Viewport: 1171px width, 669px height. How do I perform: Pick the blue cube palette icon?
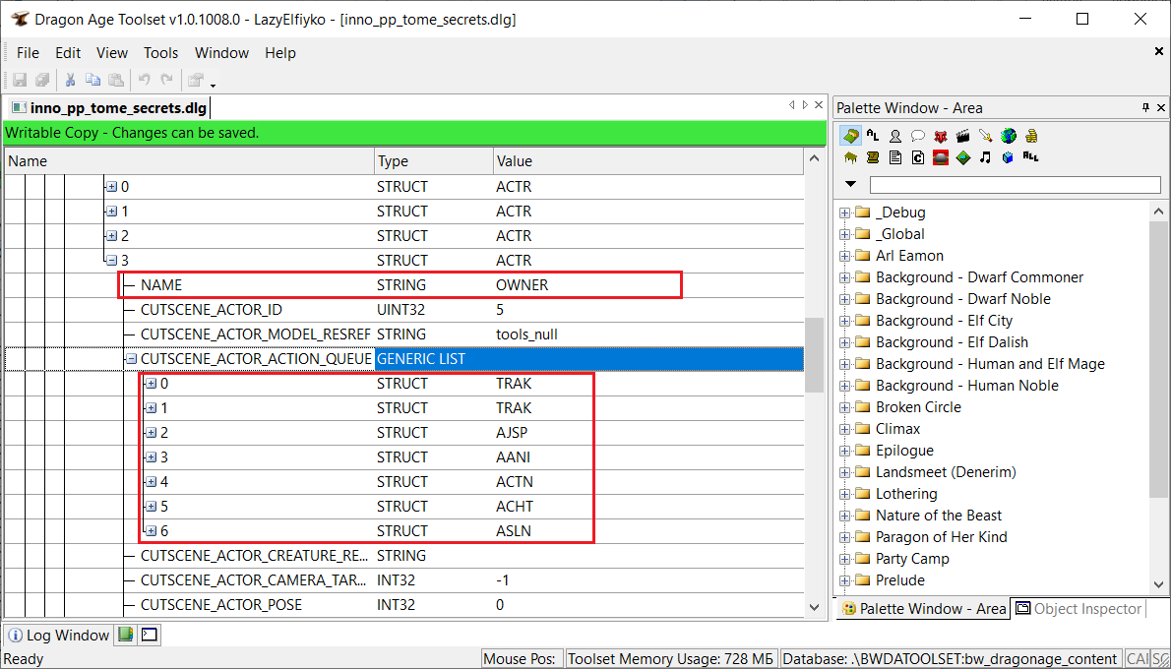[x=1009, y=157]
